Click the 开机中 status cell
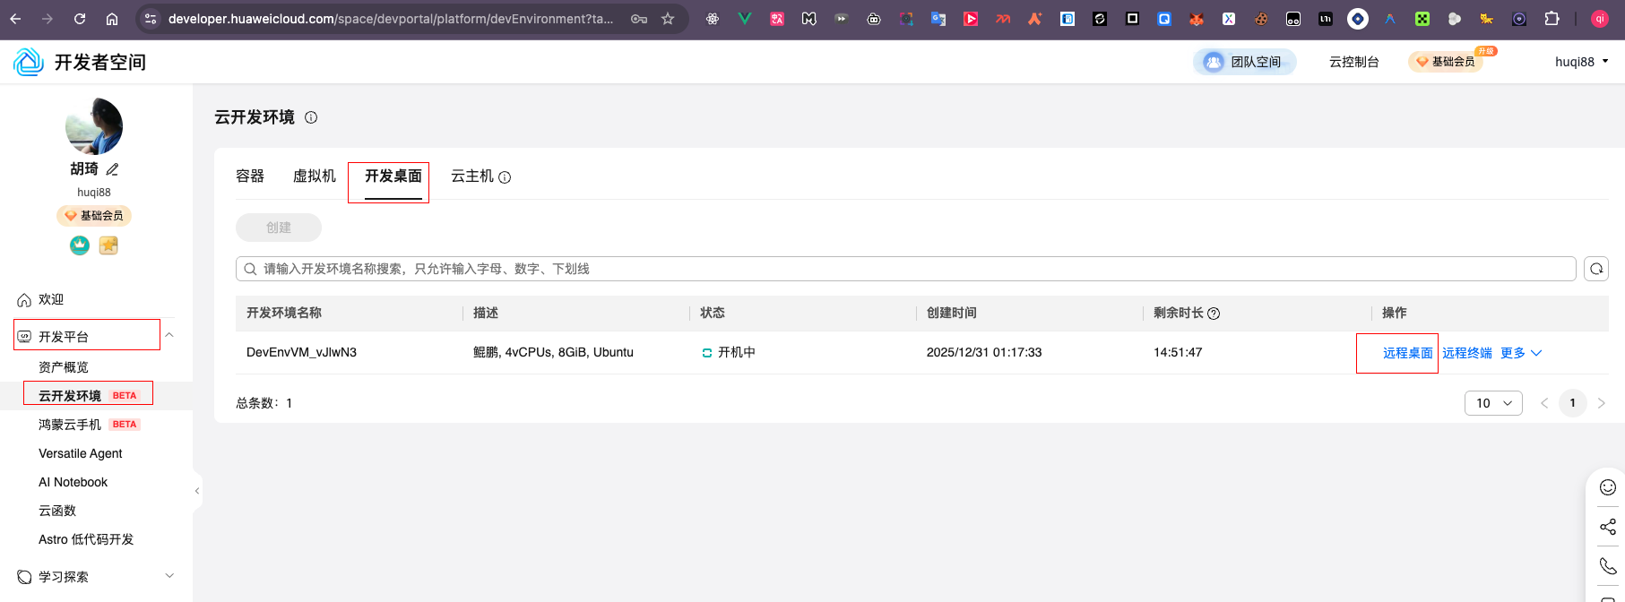This screenshot has height=602, width=1625. [728, 352]
